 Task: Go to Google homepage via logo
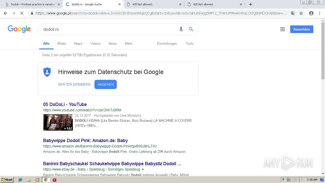[x=19, y=29]
